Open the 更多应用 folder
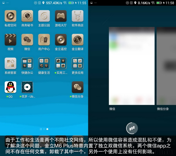 coord(77,64)
